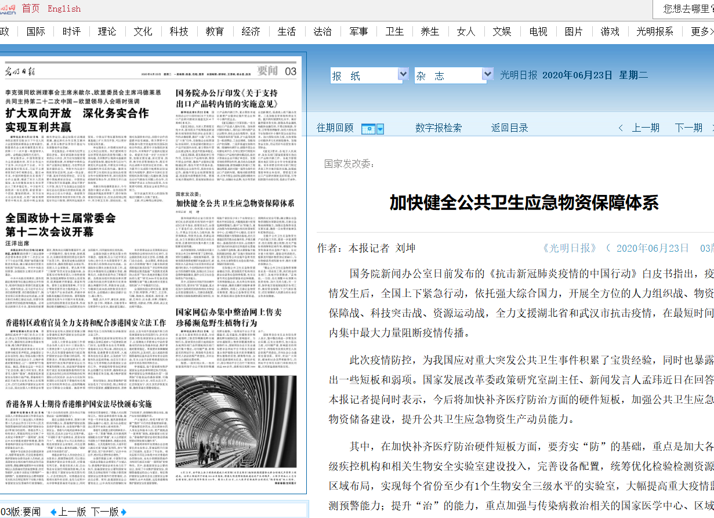Click the 您想去哪里 search box
Screen dimensions: 714x518
tap(683, 9)
